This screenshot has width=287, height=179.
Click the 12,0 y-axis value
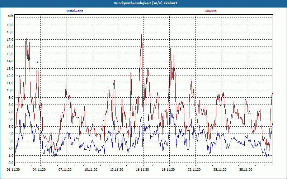tap(10, 76)
